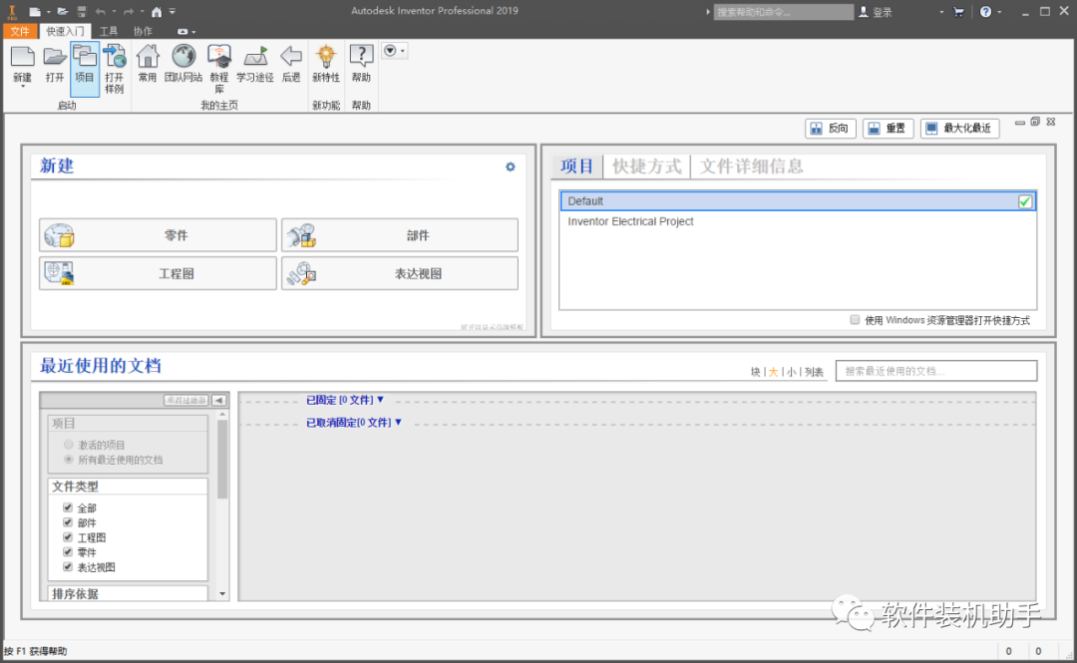
Task: Open 学习途径 (Learning Path) icon
Action: (x=255, y=57)
